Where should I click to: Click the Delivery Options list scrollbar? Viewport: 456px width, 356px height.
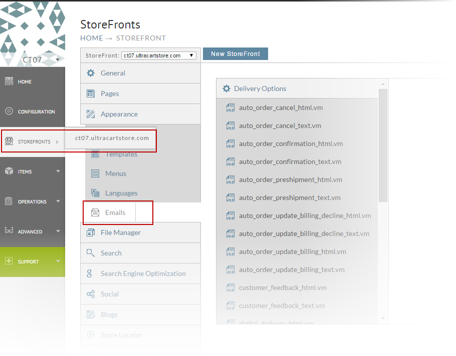(x=383, y=145)
